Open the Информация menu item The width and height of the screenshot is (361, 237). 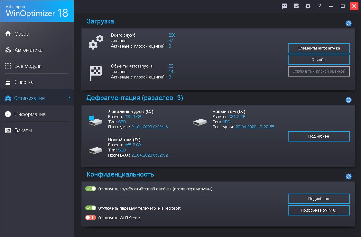click(37, 114)
